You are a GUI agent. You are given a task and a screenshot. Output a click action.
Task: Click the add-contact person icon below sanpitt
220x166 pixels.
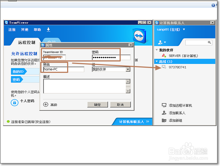(x=160, y=42)
